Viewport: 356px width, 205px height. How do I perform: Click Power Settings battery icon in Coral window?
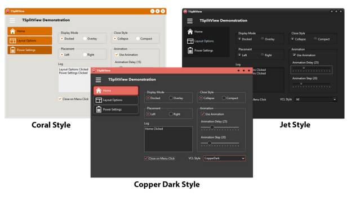(x=13, y=50)
